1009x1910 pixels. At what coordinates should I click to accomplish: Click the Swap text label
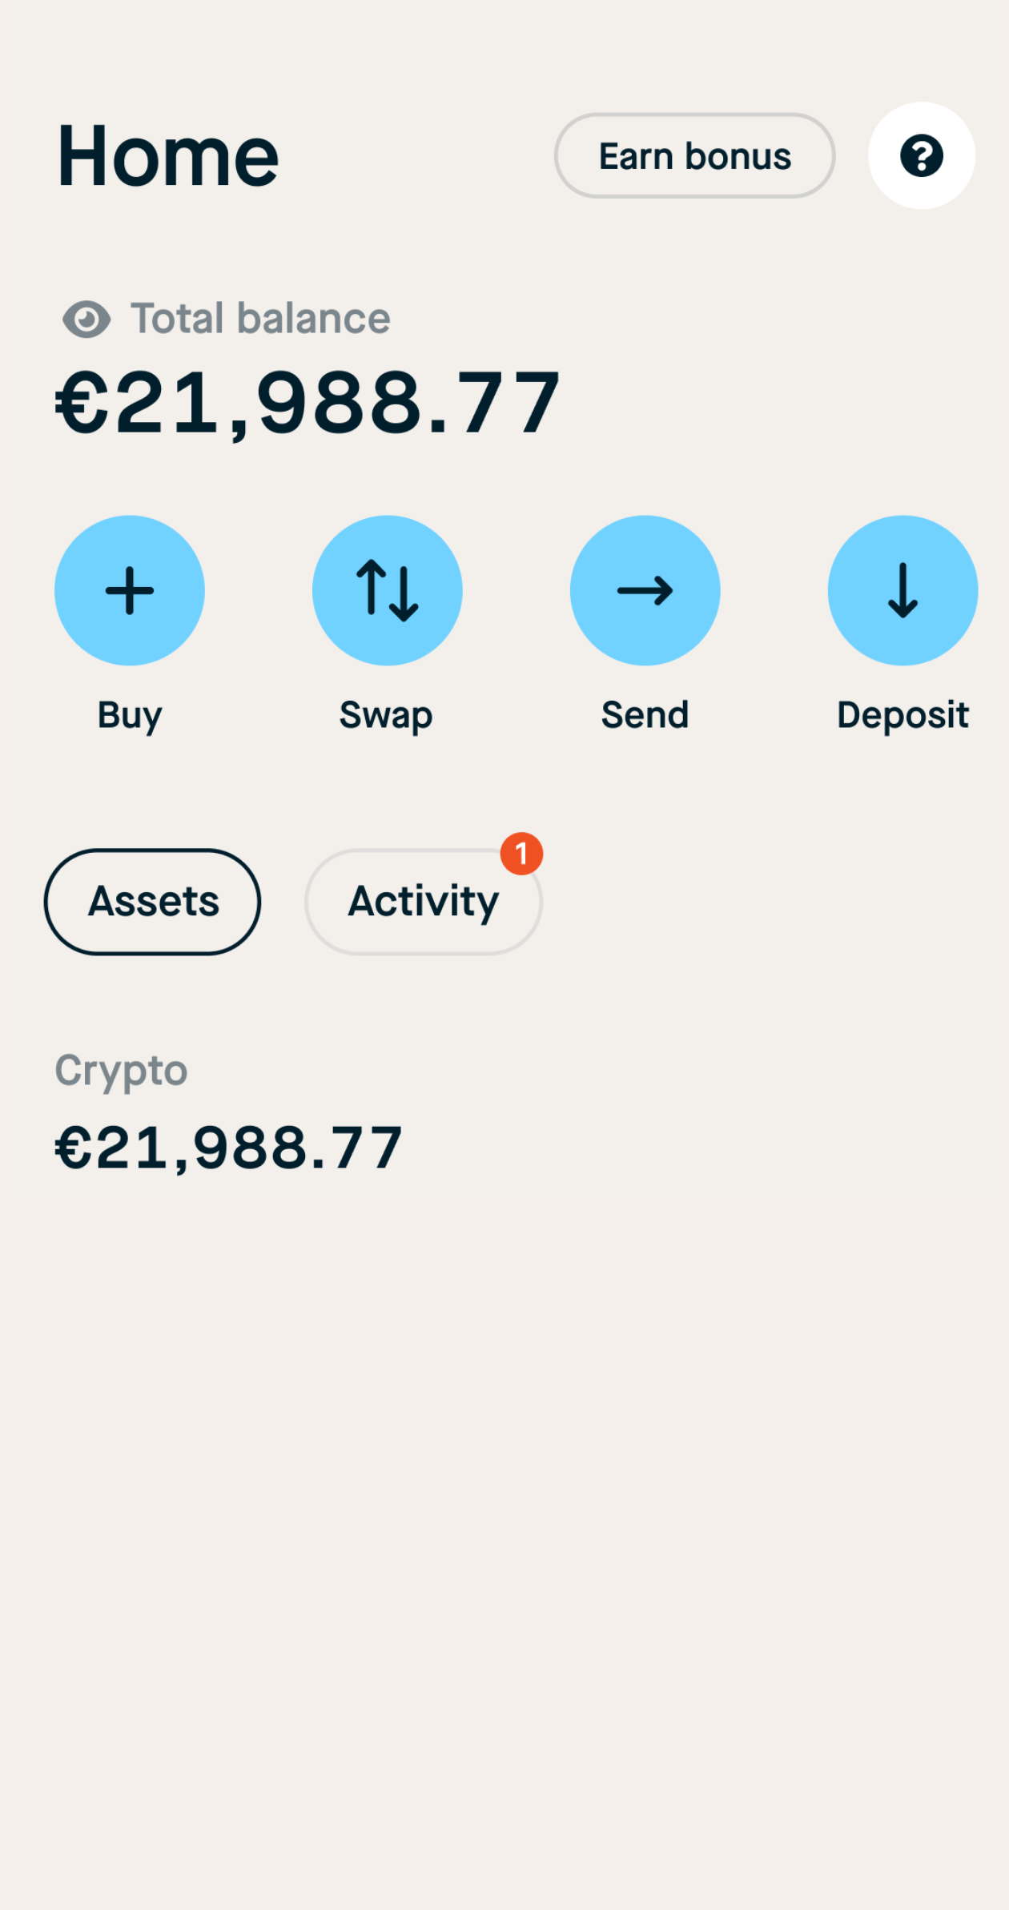point(386,714)
